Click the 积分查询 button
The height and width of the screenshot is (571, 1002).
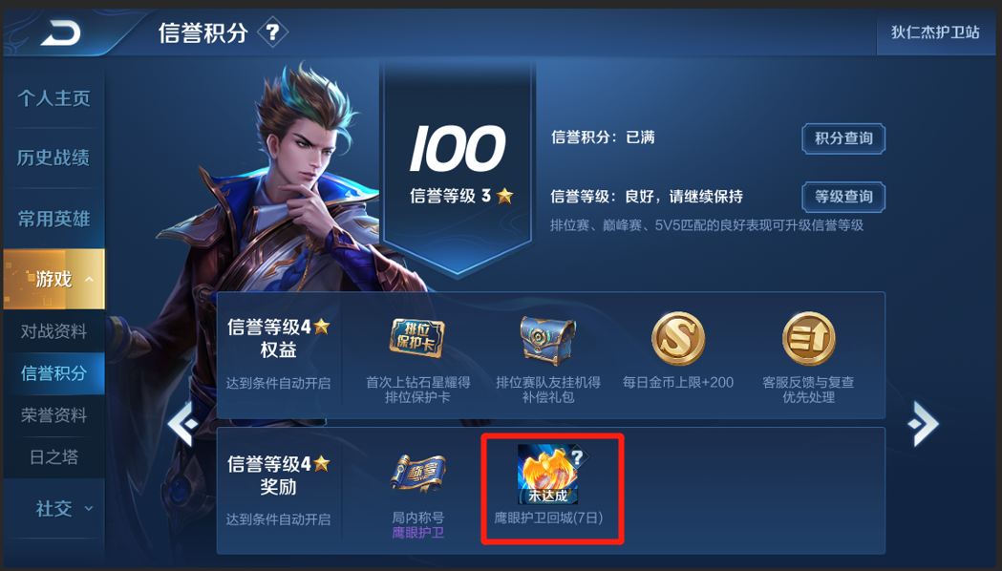pyautogui.click(x=843, y=138)
